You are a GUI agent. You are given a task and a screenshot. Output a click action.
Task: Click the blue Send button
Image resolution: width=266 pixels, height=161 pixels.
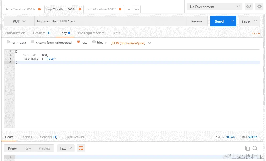(x=219, y=21)
